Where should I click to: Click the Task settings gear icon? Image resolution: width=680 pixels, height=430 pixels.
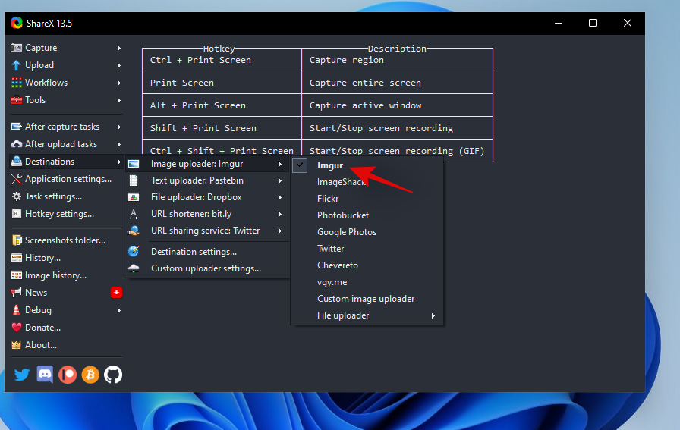[17, 196]
